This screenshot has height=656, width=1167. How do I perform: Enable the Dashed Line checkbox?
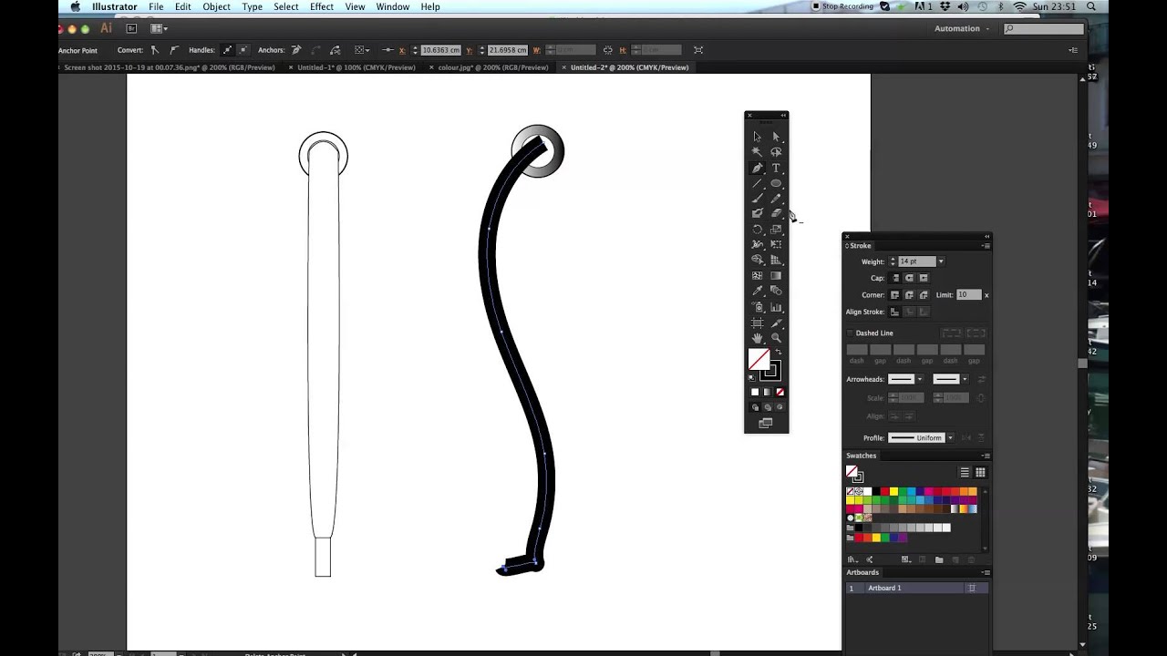point(851,333)
